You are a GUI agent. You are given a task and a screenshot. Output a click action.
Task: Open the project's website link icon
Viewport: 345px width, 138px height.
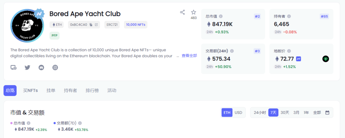(13, 68)
